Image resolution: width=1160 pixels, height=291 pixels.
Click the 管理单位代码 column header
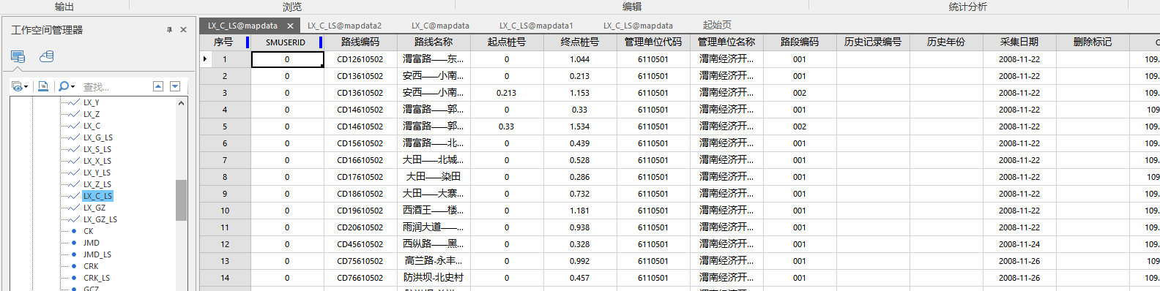653,42
